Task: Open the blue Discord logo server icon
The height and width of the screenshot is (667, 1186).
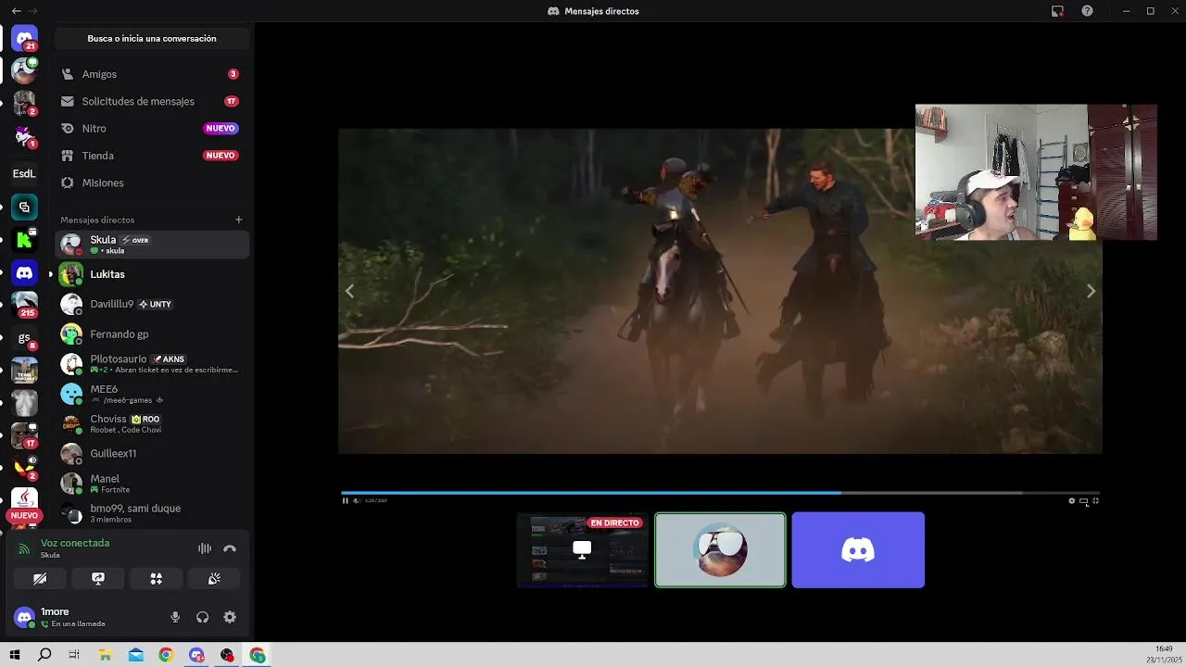Action: pos(24,272)
